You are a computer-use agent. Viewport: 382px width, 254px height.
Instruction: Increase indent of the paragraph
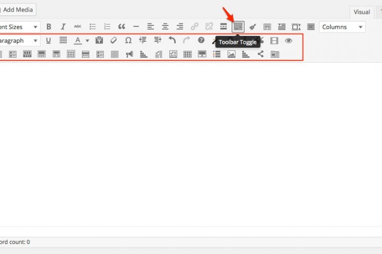(158, 40)
